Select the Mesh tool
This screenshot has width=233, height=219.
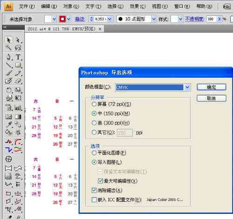[8, 117]
